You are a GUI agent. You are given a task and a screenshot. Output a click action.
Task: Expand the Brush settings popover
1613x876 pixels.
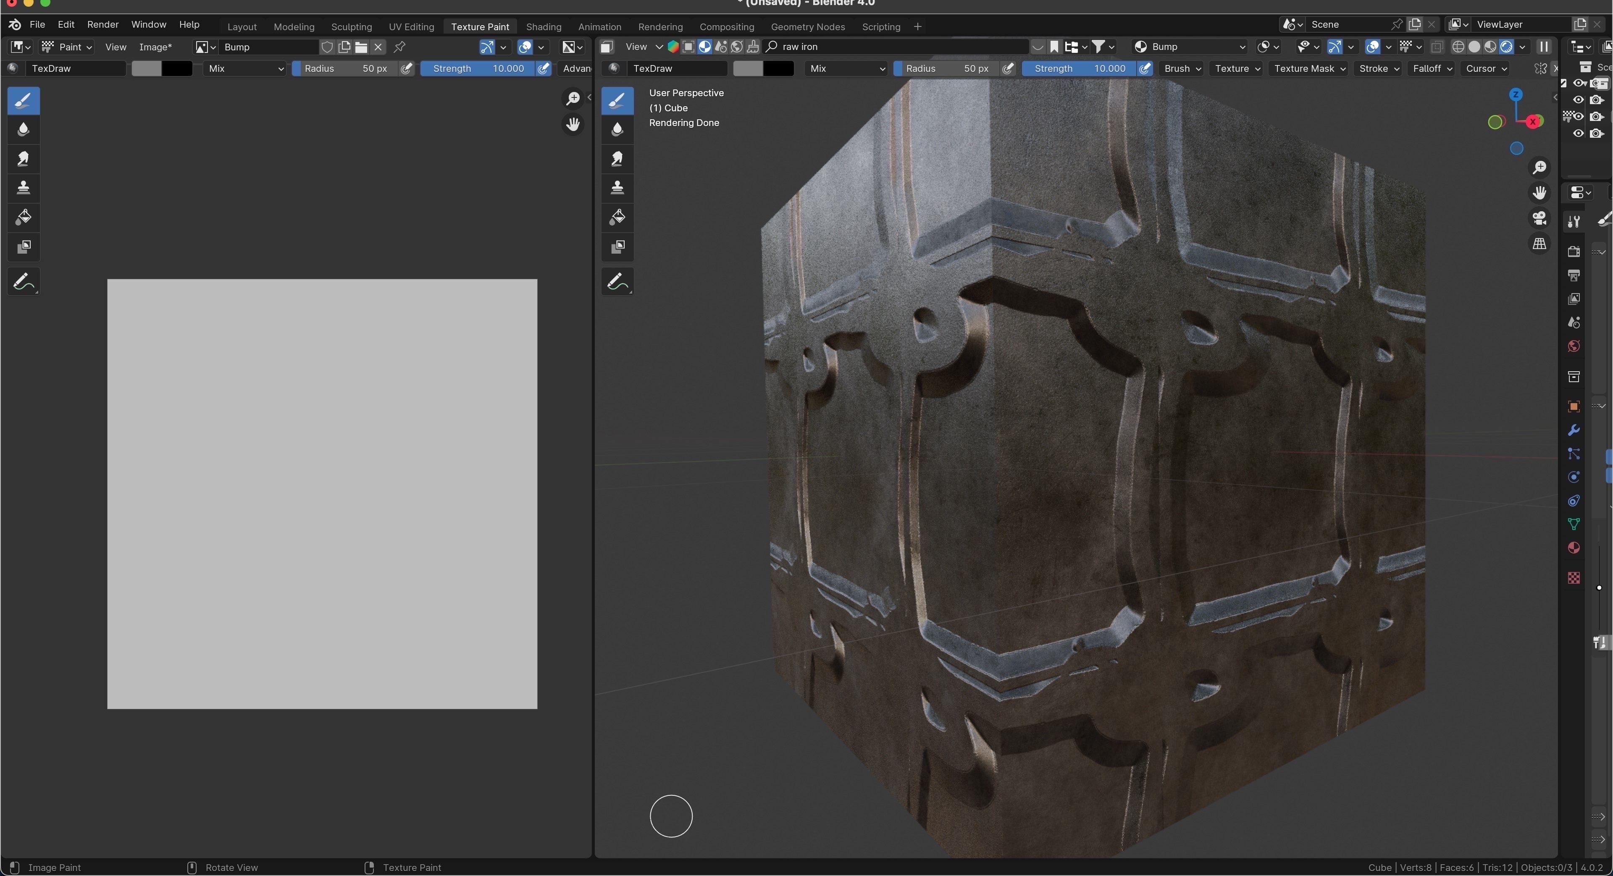click(x=1182, y=68)
